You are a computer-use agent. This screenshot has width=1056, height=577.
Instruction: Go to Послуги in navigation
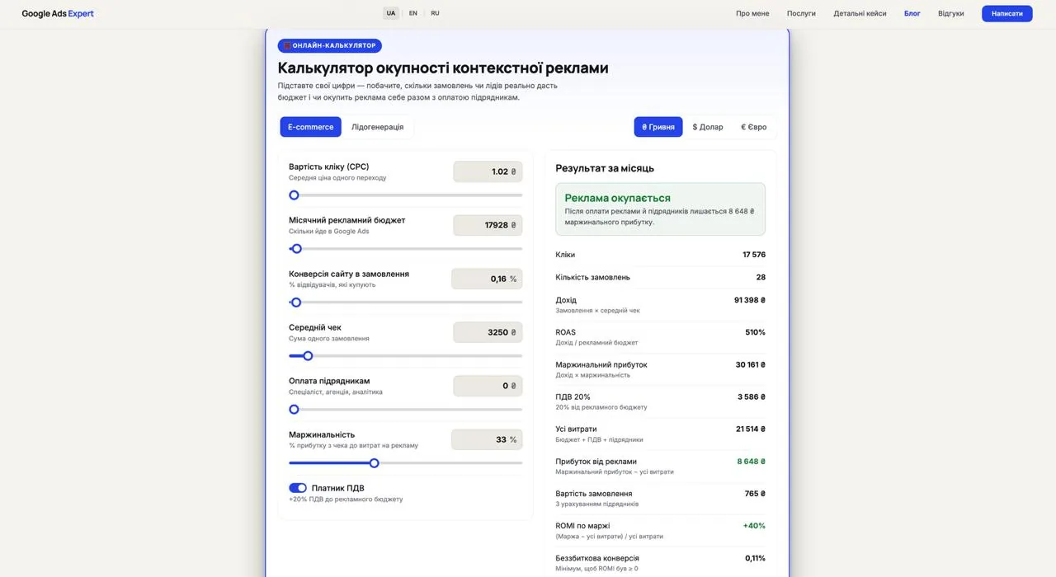click(801, 13)
